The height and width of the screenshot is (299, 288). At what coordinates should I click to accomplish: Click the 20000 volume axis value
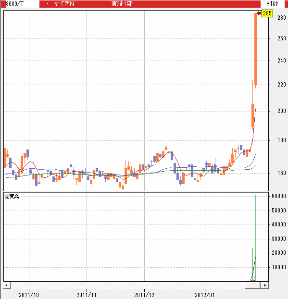(279, 253)
